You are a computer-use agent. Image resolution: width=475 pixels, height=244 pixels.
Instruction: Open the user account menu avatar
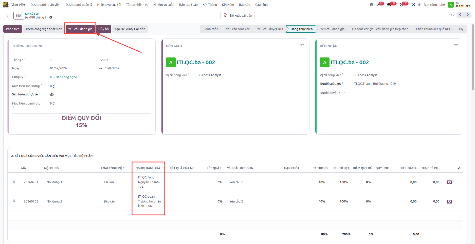pyautogui.click(x=451, y=5)
